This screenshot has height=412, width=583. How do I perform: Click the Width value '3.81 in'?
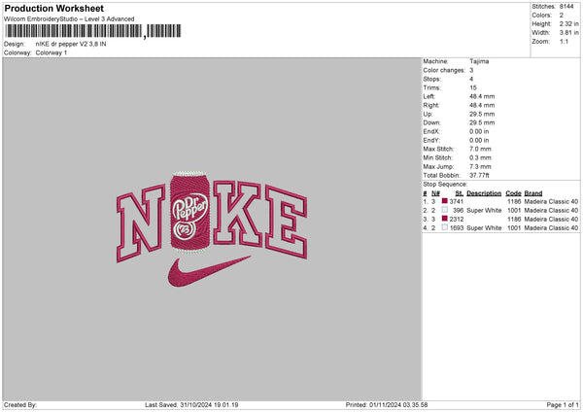point(568,33)
